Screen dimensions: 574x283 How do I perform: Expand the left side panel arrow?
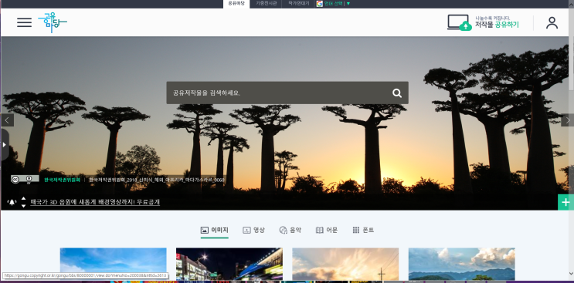[x=5, y=145]
